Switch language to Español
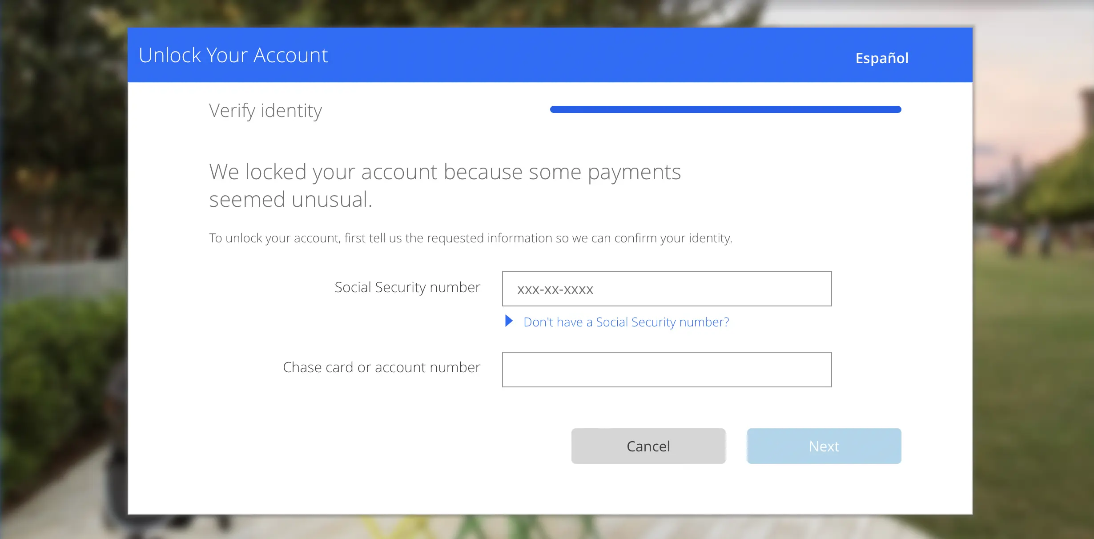Screen dimensions: 1094x539 pyautogui.click(x=881, y=58)
